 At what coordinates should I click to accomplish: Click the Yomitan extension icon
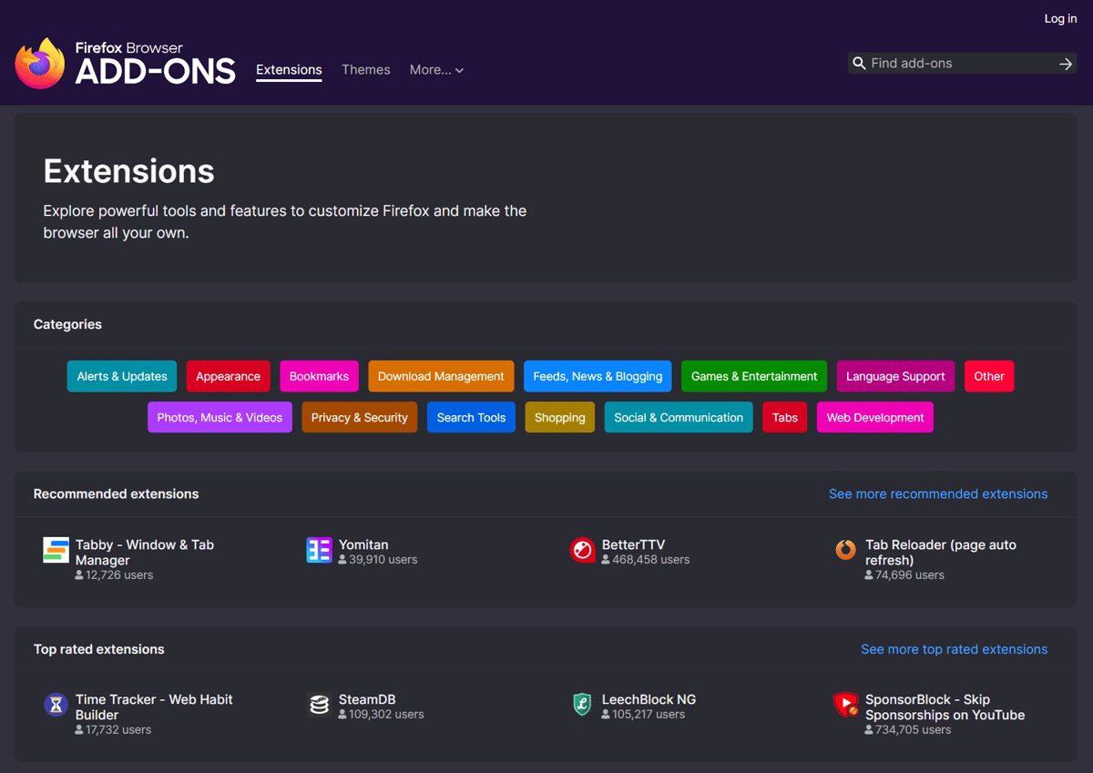pos(320,550)
